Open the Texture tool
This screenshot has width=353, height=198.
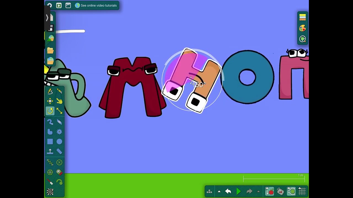click(50, 192)
